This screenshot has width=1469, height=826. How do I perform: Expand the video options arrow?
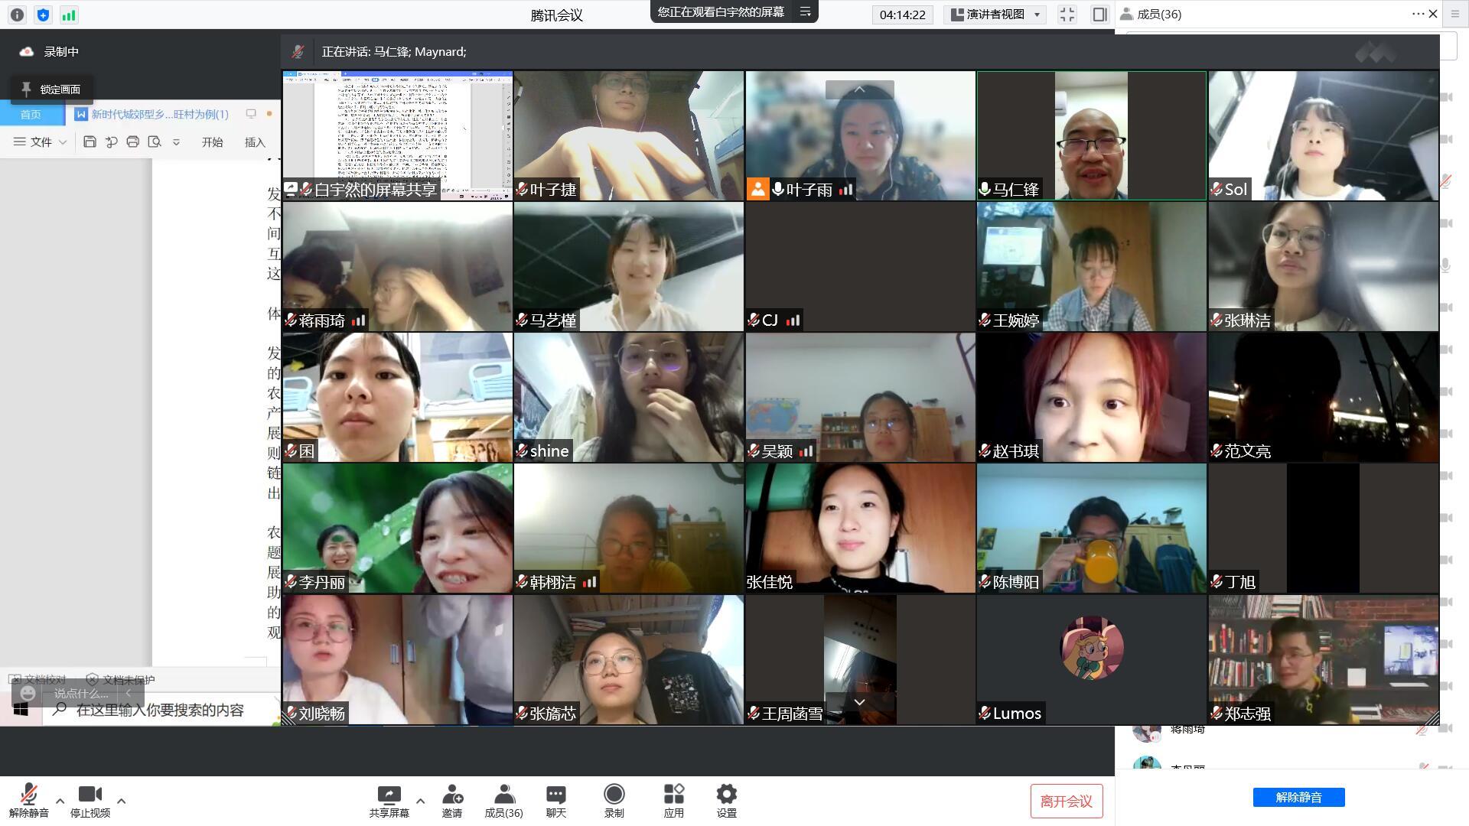121,801
